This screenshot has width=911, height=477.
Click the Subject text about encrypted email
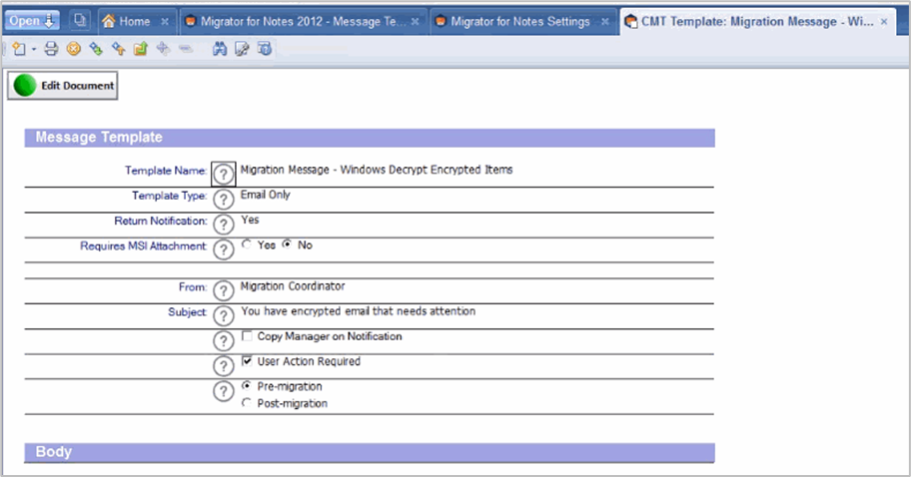(359, 311)
